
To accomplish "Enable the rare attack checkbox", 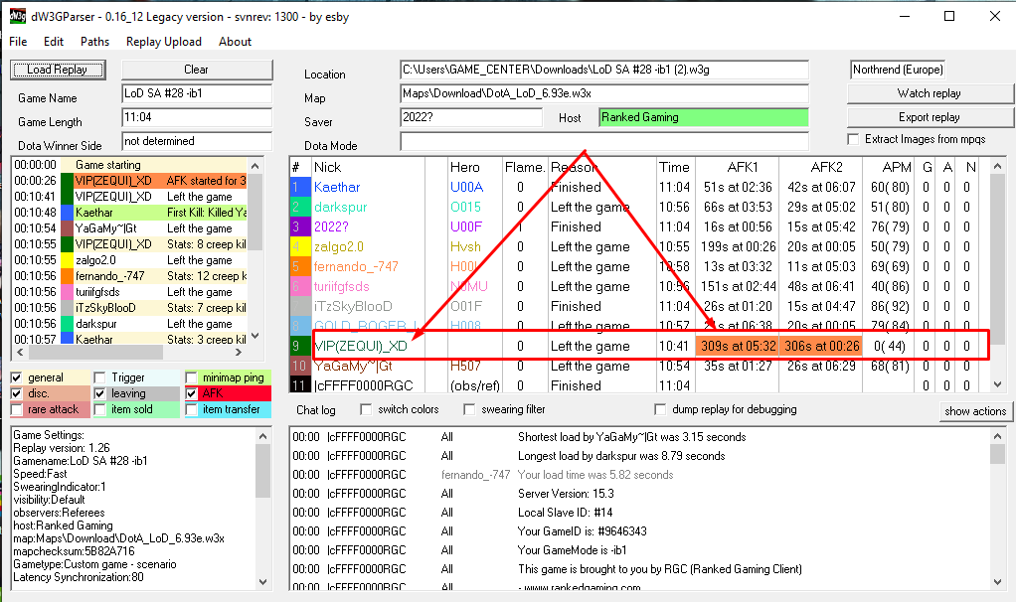I will pos(17,409).
